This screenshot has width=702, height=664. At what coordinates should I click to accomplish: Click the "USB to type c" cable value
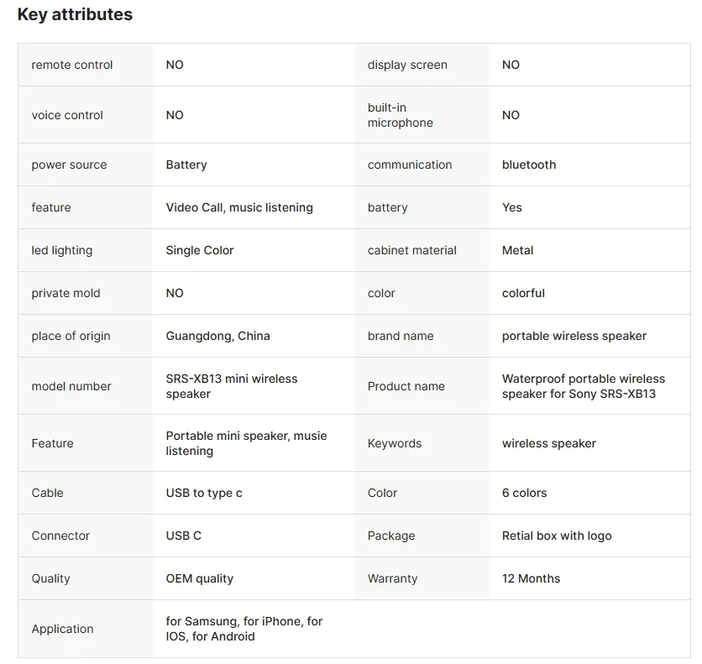204,493
